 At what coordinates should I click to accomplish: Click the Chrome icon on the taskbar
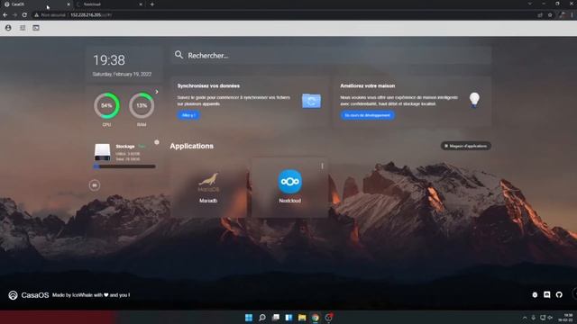[x=316, y=318]
